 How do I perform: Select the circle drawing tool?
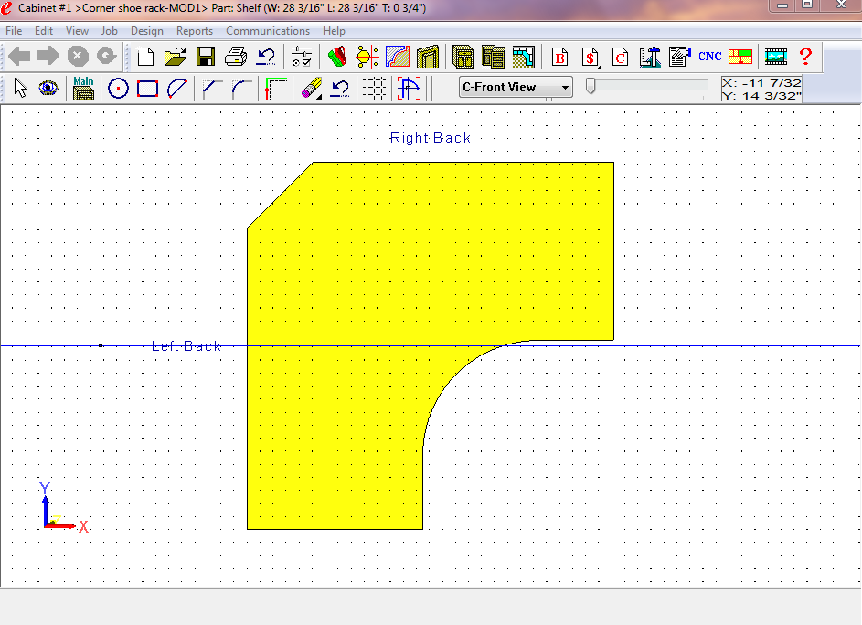[x=118, y=89]
